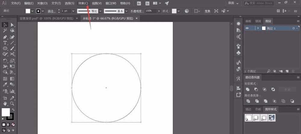Click the white fill color swatch in toolbox

click(6, 112)
